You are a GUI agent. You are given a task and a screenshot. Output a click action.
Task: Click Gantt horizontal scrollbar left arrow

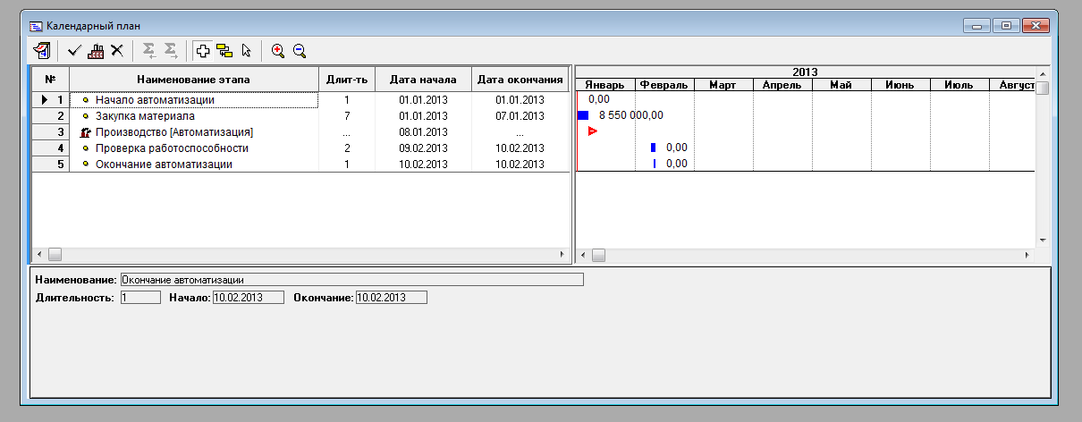(x=584, y=255)
